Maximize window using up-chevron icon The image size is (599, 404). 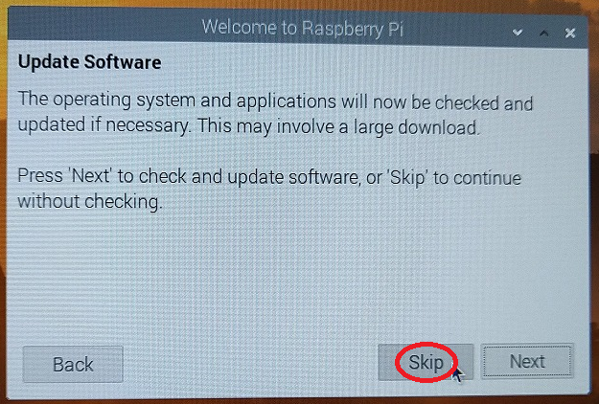tap(544, 34)
